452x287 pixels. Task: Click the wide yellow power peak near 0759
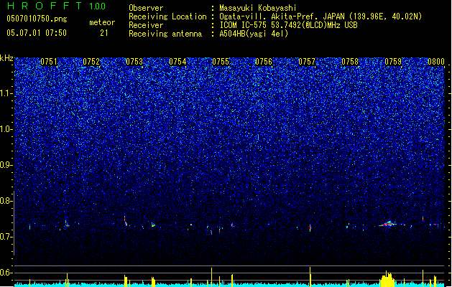pyautogui.click(x=387, y=279)
